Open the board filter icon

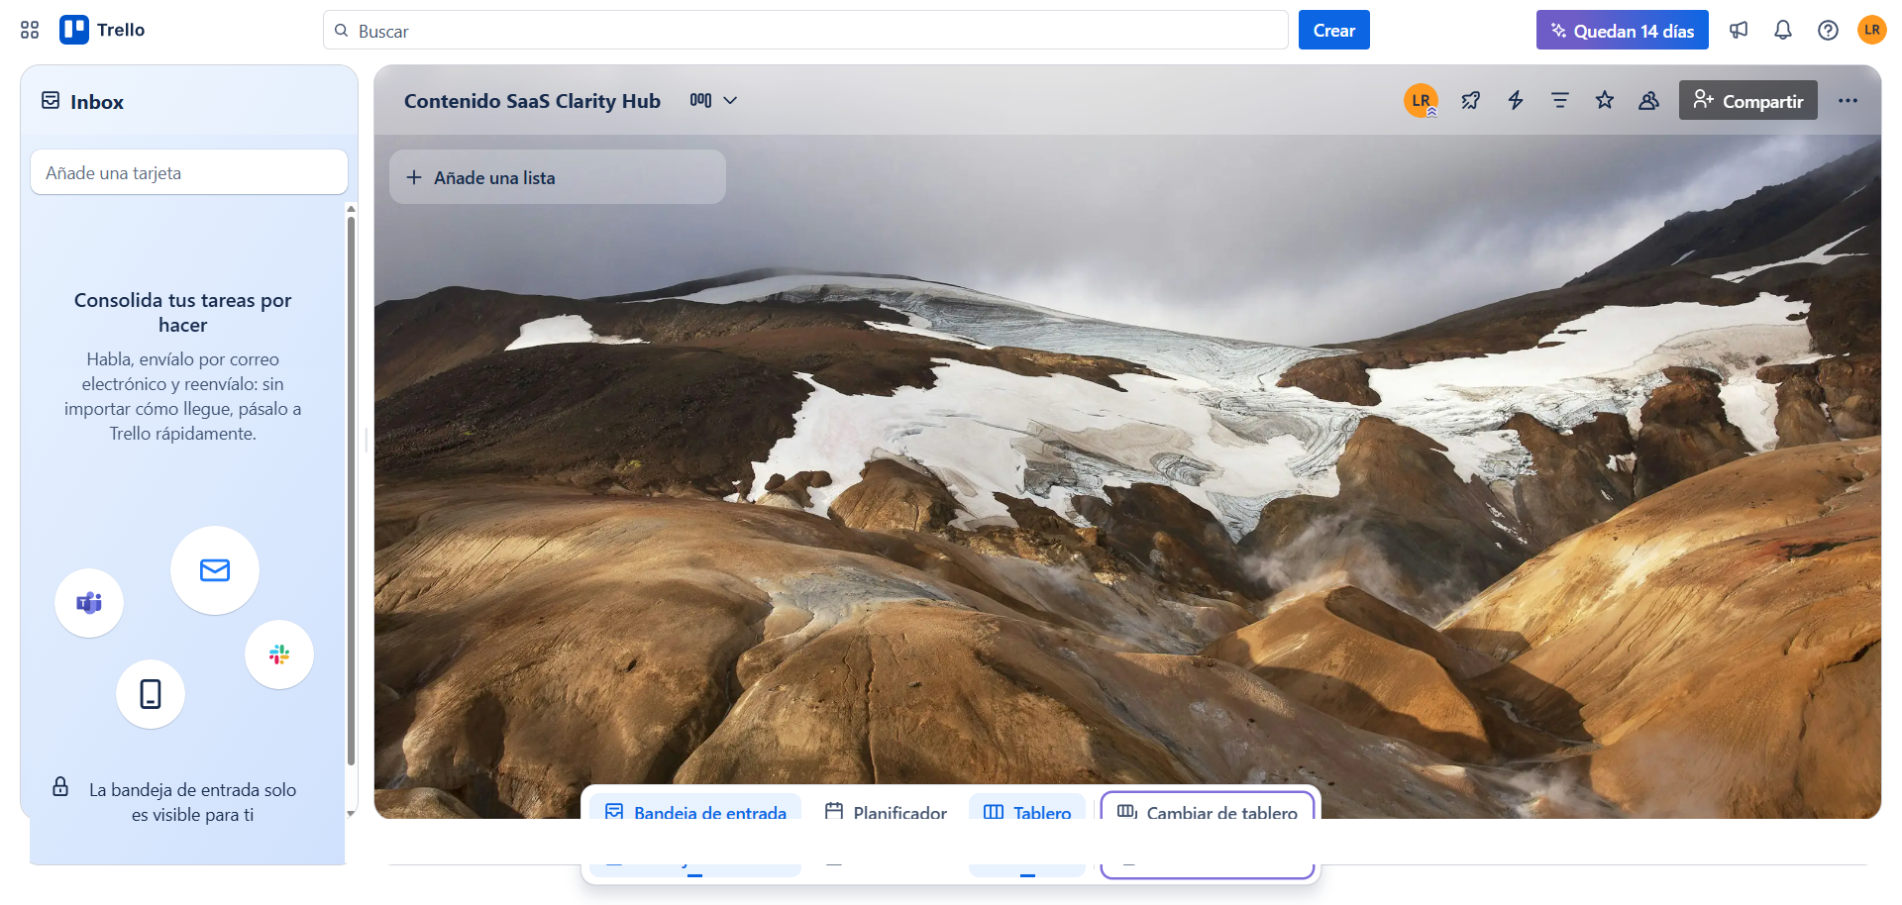[1560, 100]
